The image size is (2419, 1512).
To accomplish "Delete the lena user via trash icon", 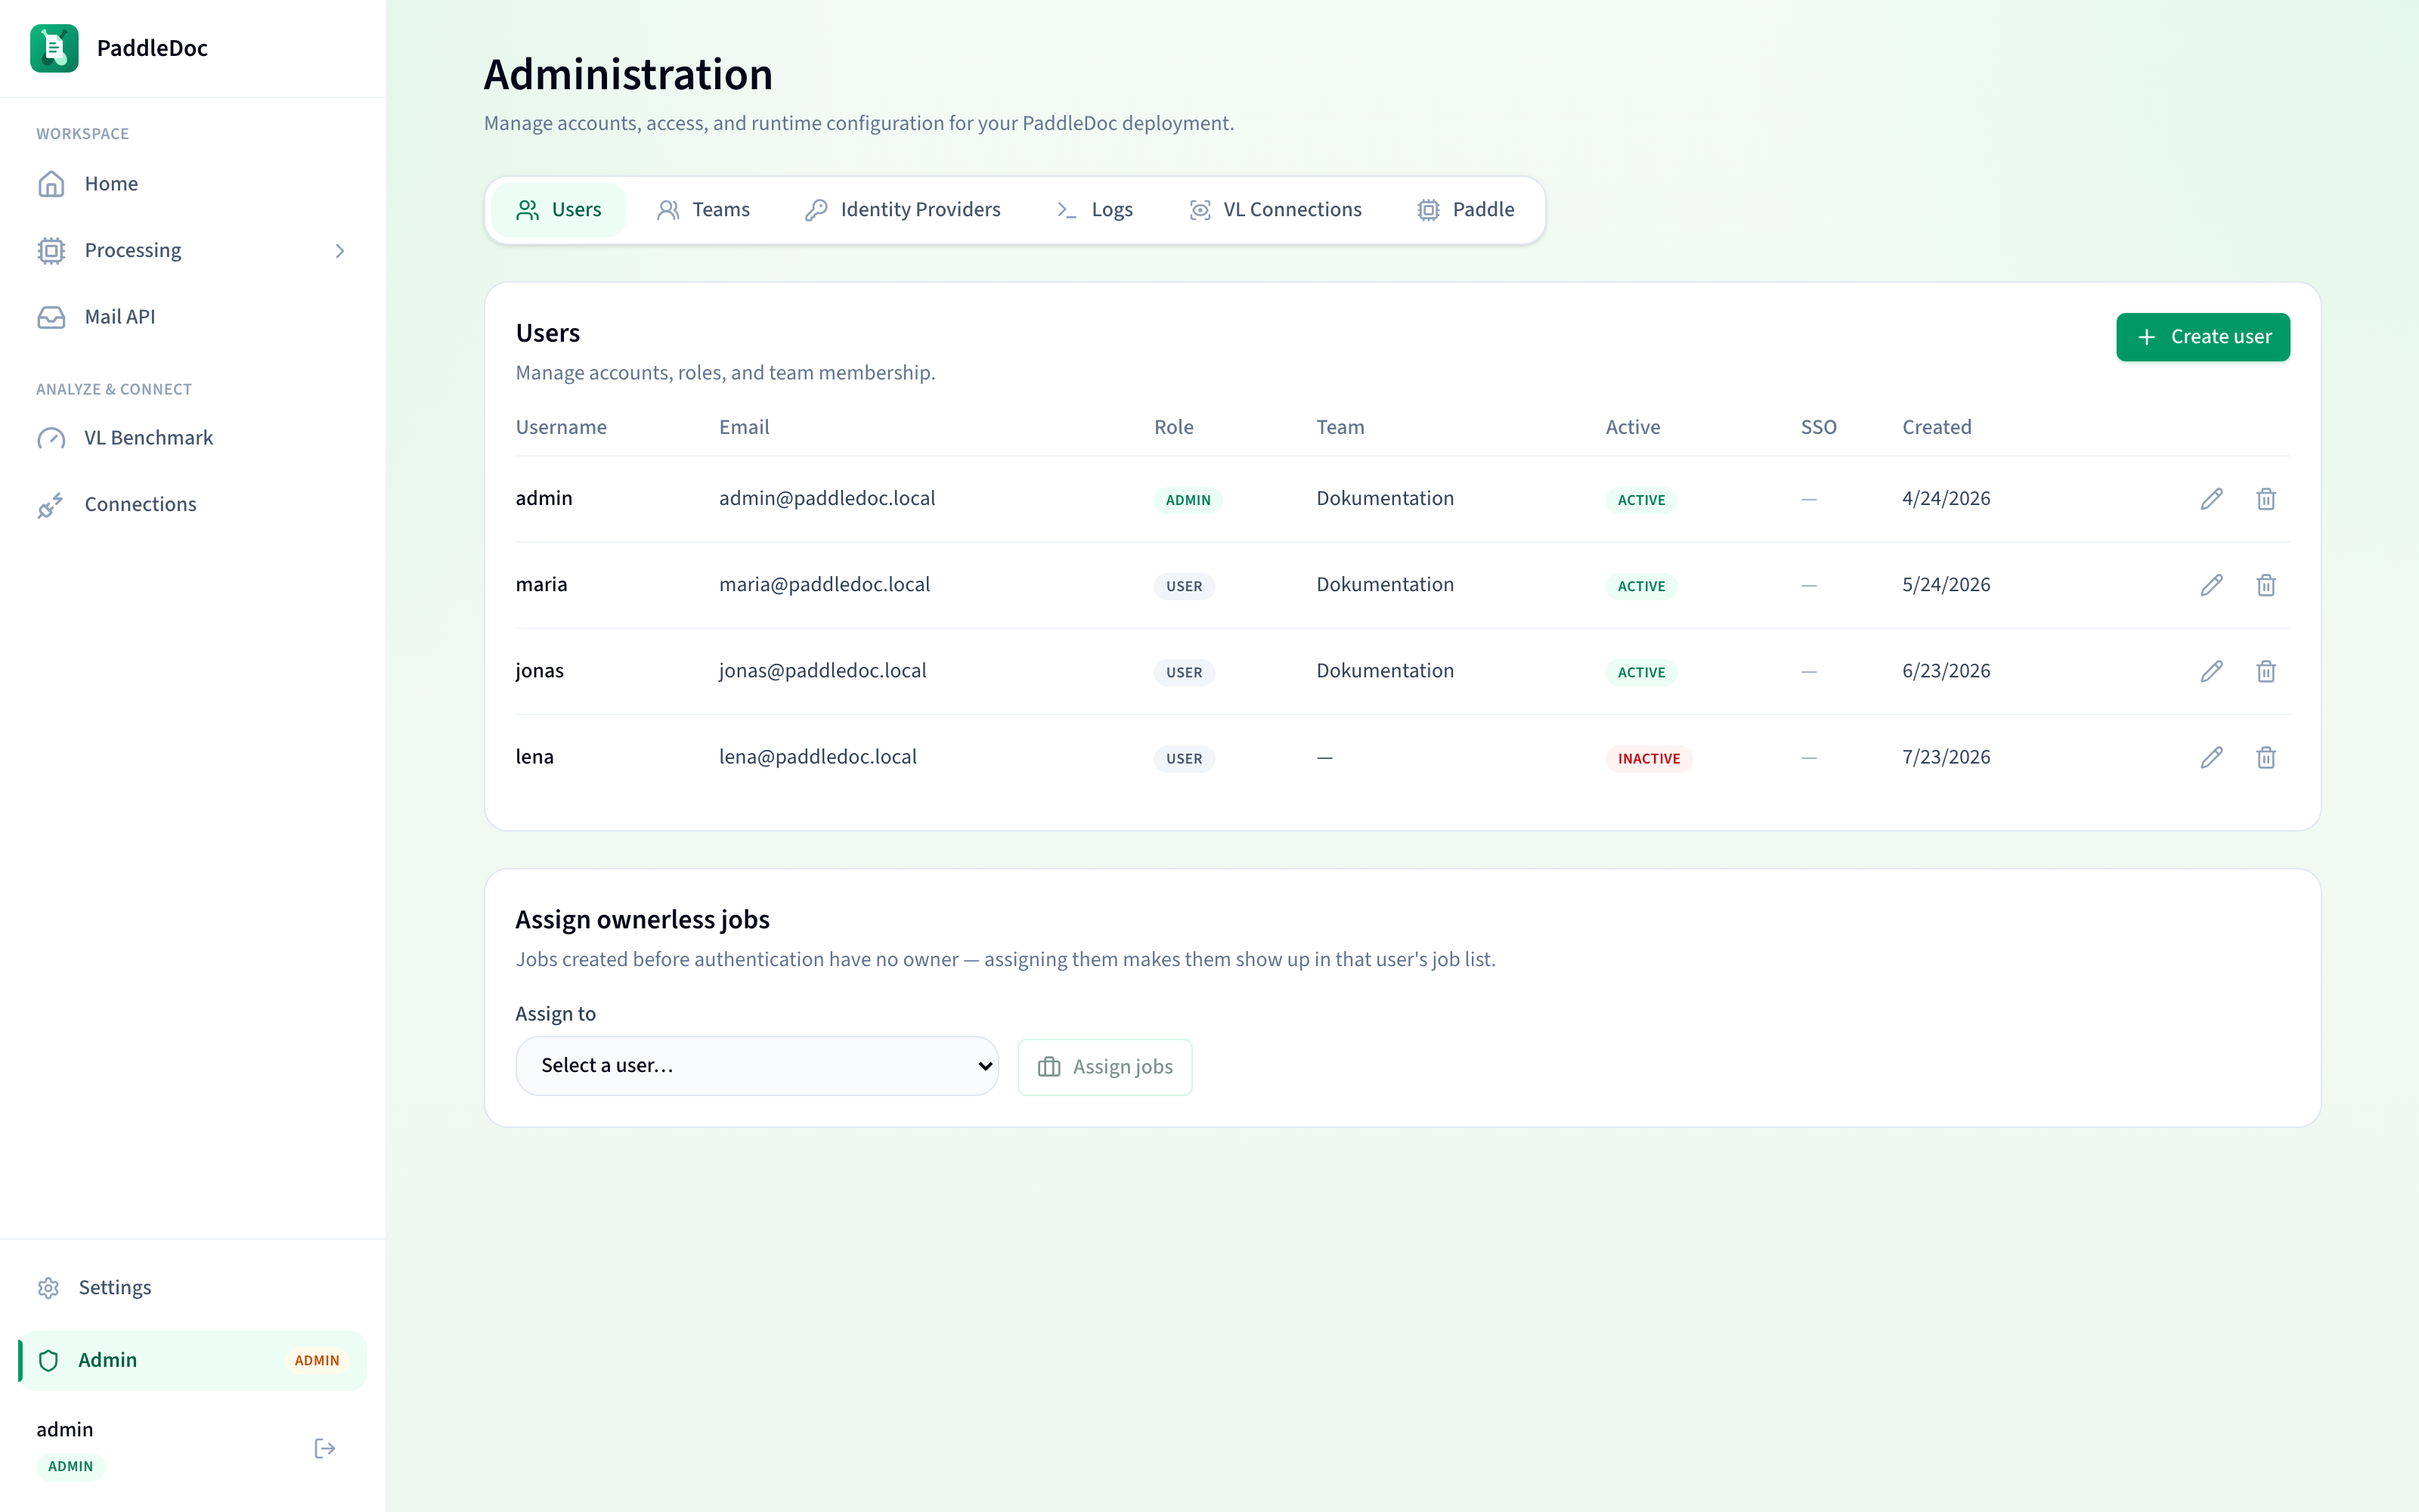I will (2266, 758).
